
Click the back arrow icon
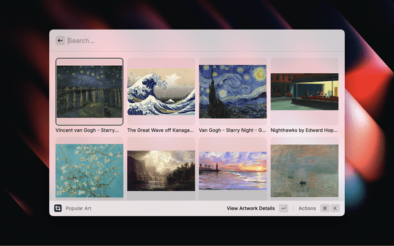click(60, 41)
